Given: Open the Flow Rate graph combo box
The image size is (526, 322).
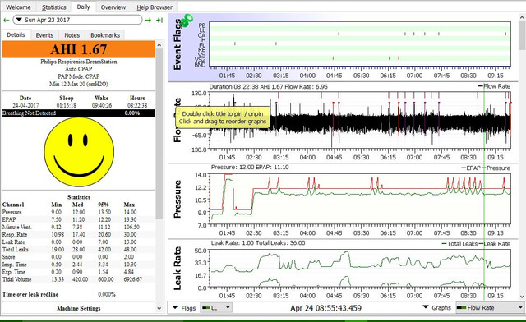Looking at the screenshot, I should point(490,307).
